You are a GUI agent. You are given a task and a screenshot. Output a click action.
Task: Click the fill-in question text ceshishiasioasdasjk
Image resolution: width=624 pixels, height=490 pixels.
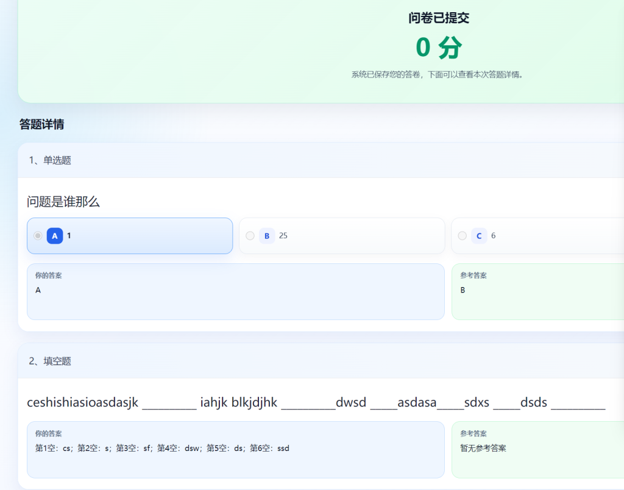[316, 402]
